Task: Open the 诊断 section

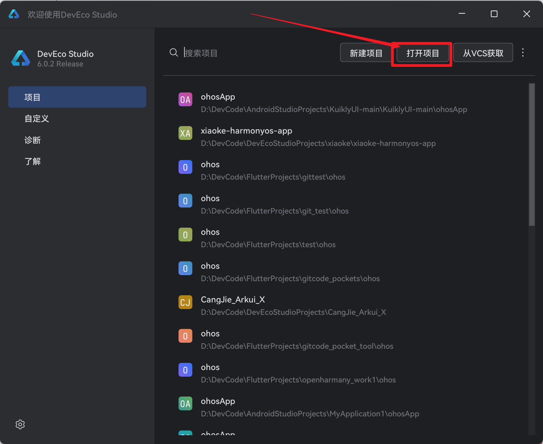Action: [33, 140]
